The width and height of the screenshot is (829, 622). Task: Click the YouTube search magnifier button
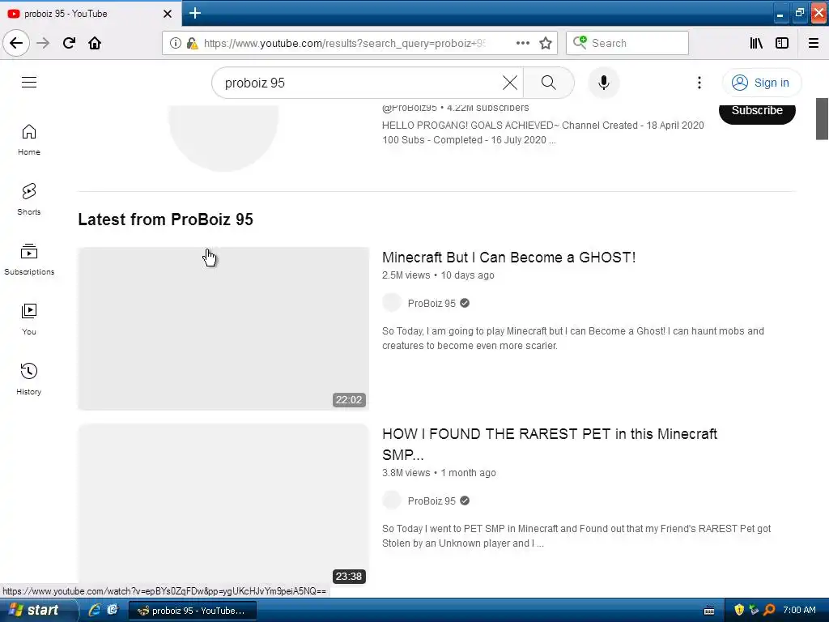point(549,83)
